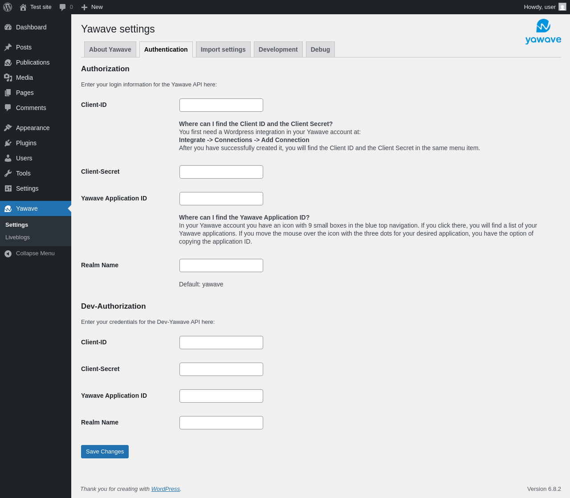Open the Posts menu label

point(24,47)
